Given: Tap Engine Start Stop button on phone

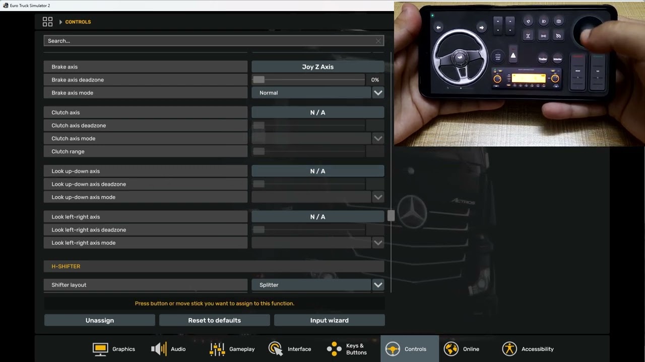Looking at the screenshot, I should coord(498,56).
